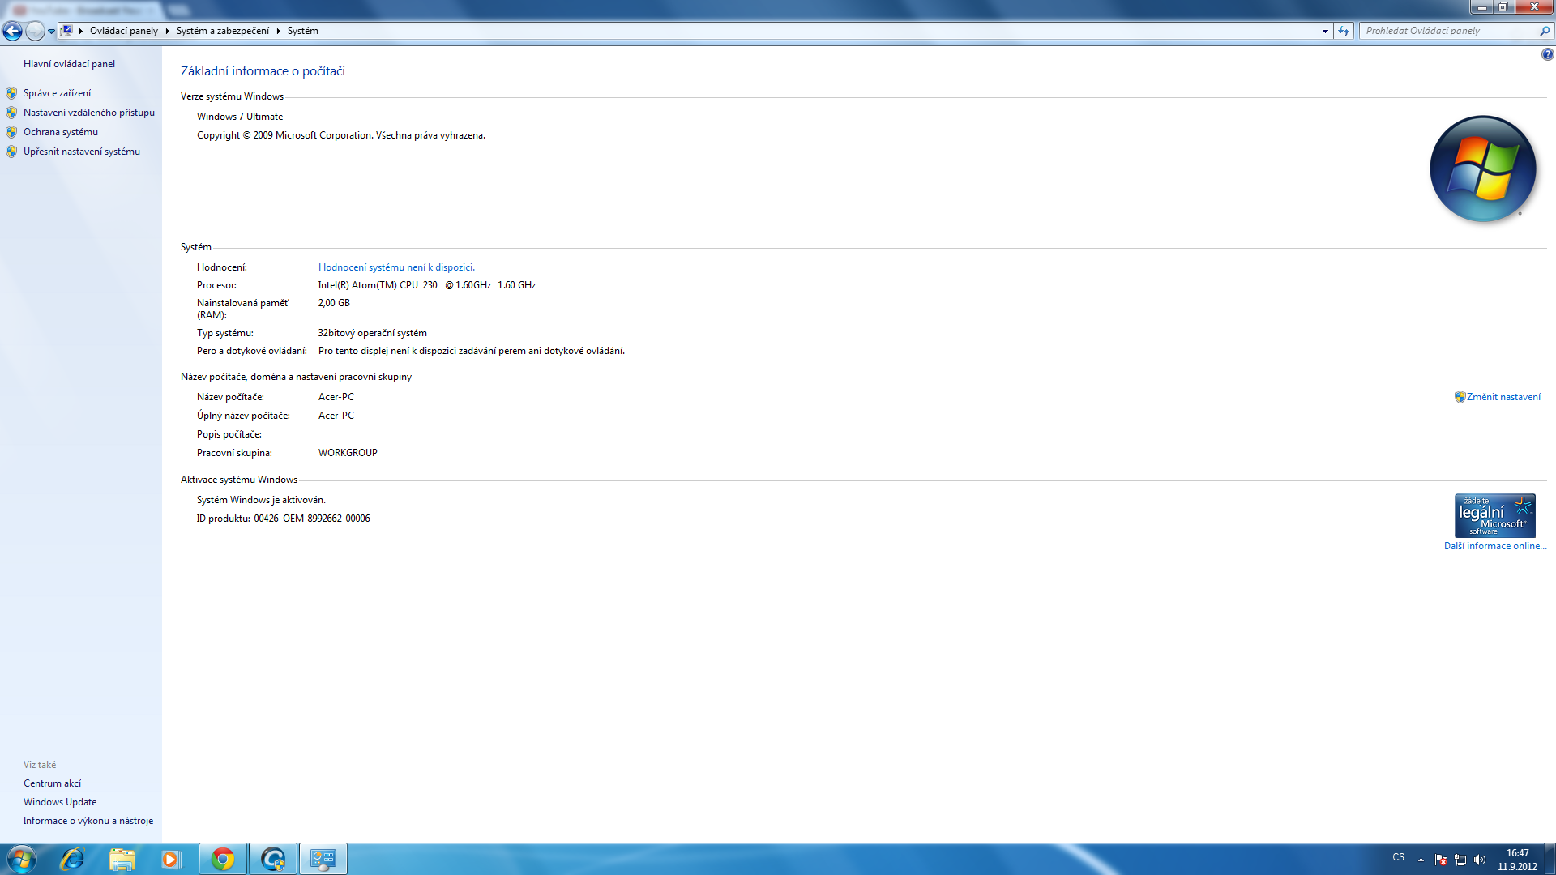This screenshot has height=875, width=1556.
Task: Click the genuine Microsoft software badge
Action: (x=1494, y=515)
